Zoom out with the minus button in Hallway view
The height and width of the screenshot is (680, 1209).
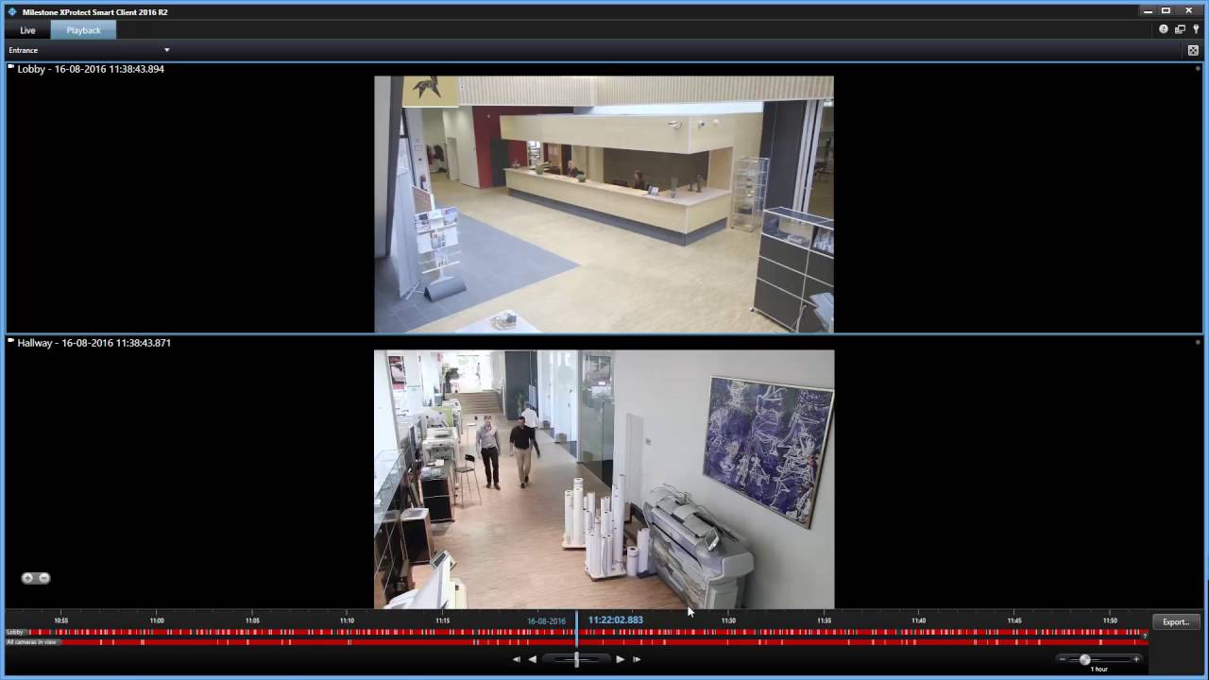pos(43,578)
